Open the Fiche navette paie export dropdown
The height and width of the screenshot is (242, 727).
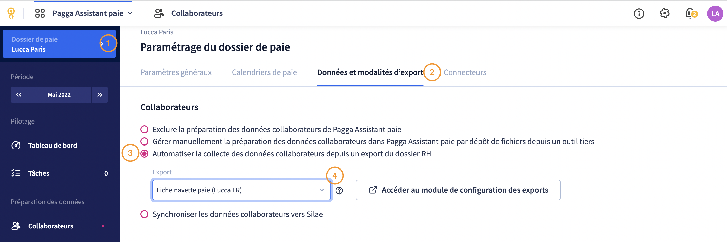pyautogui.click(x=241, y=190)
